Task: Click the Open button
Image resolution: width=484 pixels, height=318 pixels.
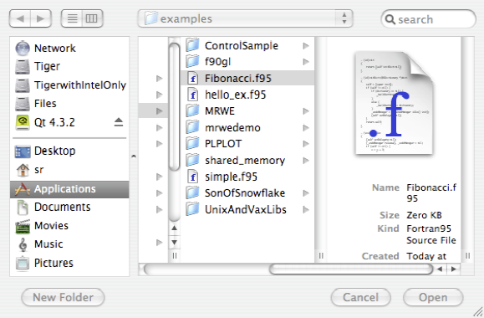Action: pos(433,297)
